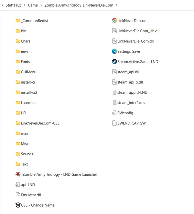This screenshot has width=194, height=214.
Task: Click the Zombie Army Trilogy launcher icon
Action: (x=18, y=174)
